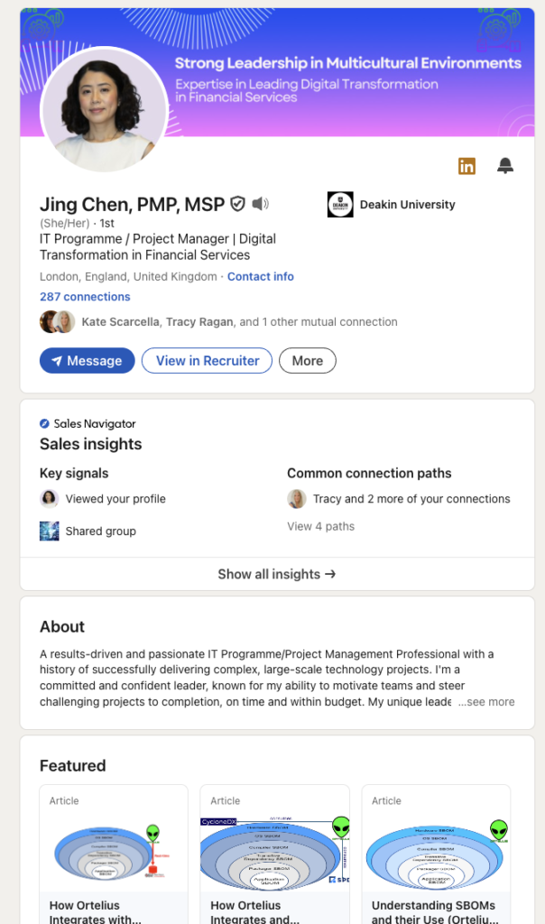Open mutual connections avatar pictures

tap(57, 322)
